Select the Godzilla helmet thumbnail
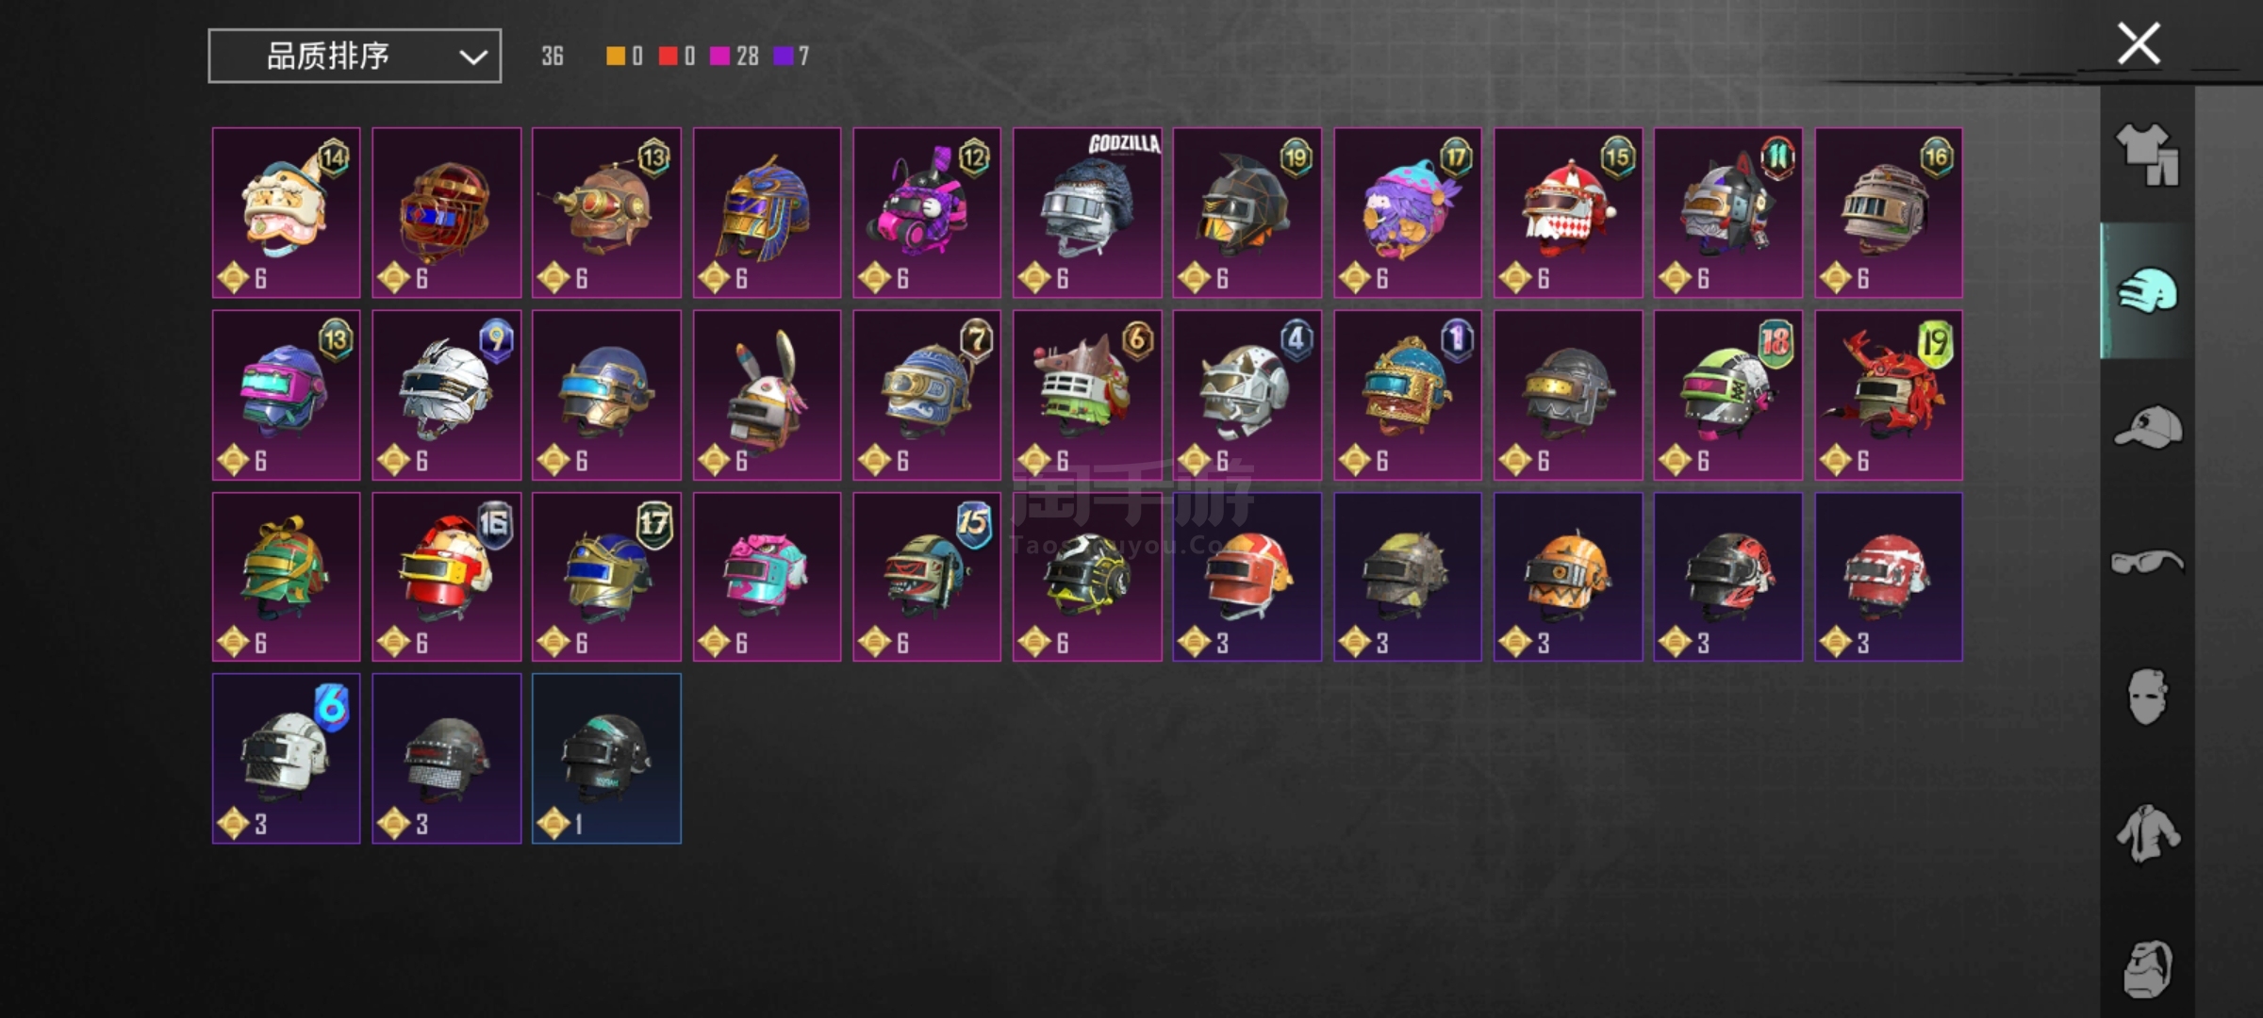 1087,213
